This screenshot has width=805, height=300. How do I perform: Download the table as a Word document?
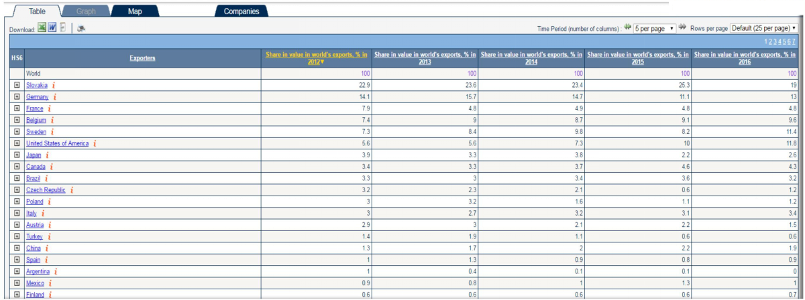pyautogui.click(x=51, y=28)
